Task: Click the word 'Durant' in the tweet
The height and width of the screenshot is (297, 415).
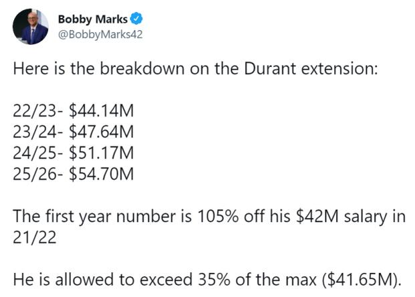Action: [270, 68]
